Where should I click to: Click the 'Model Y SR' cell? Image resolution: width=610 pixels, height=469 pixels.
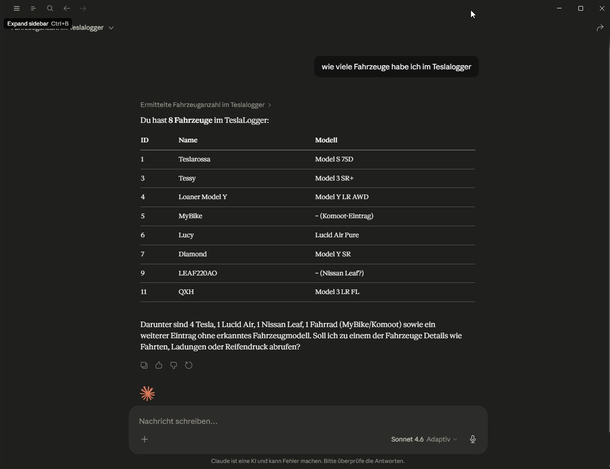(333, 254)
